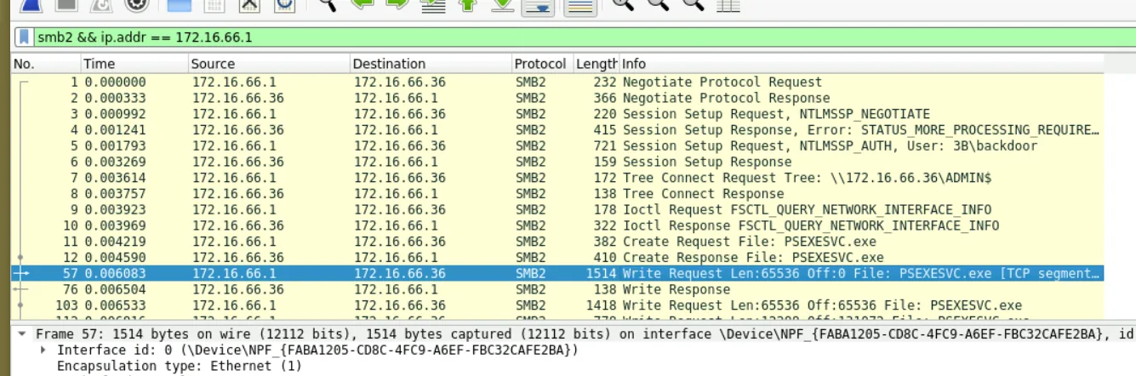This screenshot has width=1136, height=376.
Task: Zoom in on the main window text
Action: pyautogui.click(x=624, y=4)
